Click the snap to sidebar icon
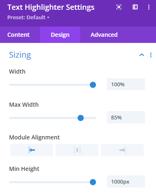This screenshot has height=195, width=156. coord(135,7)
